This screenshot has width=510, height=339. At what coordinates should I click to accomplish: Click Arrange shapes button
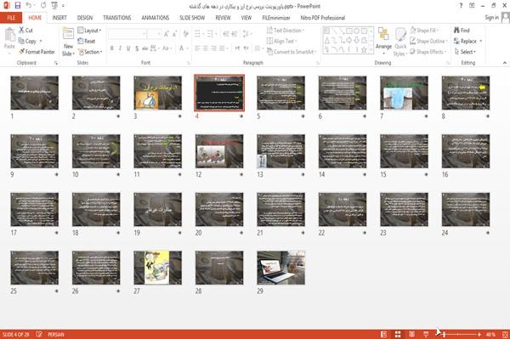[x=383, y=42]
